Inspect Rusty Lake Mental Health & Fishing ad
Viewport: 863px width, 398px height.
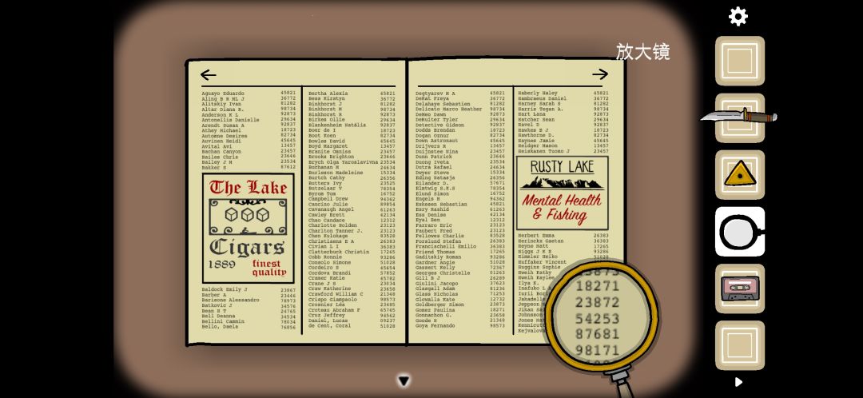562,193
